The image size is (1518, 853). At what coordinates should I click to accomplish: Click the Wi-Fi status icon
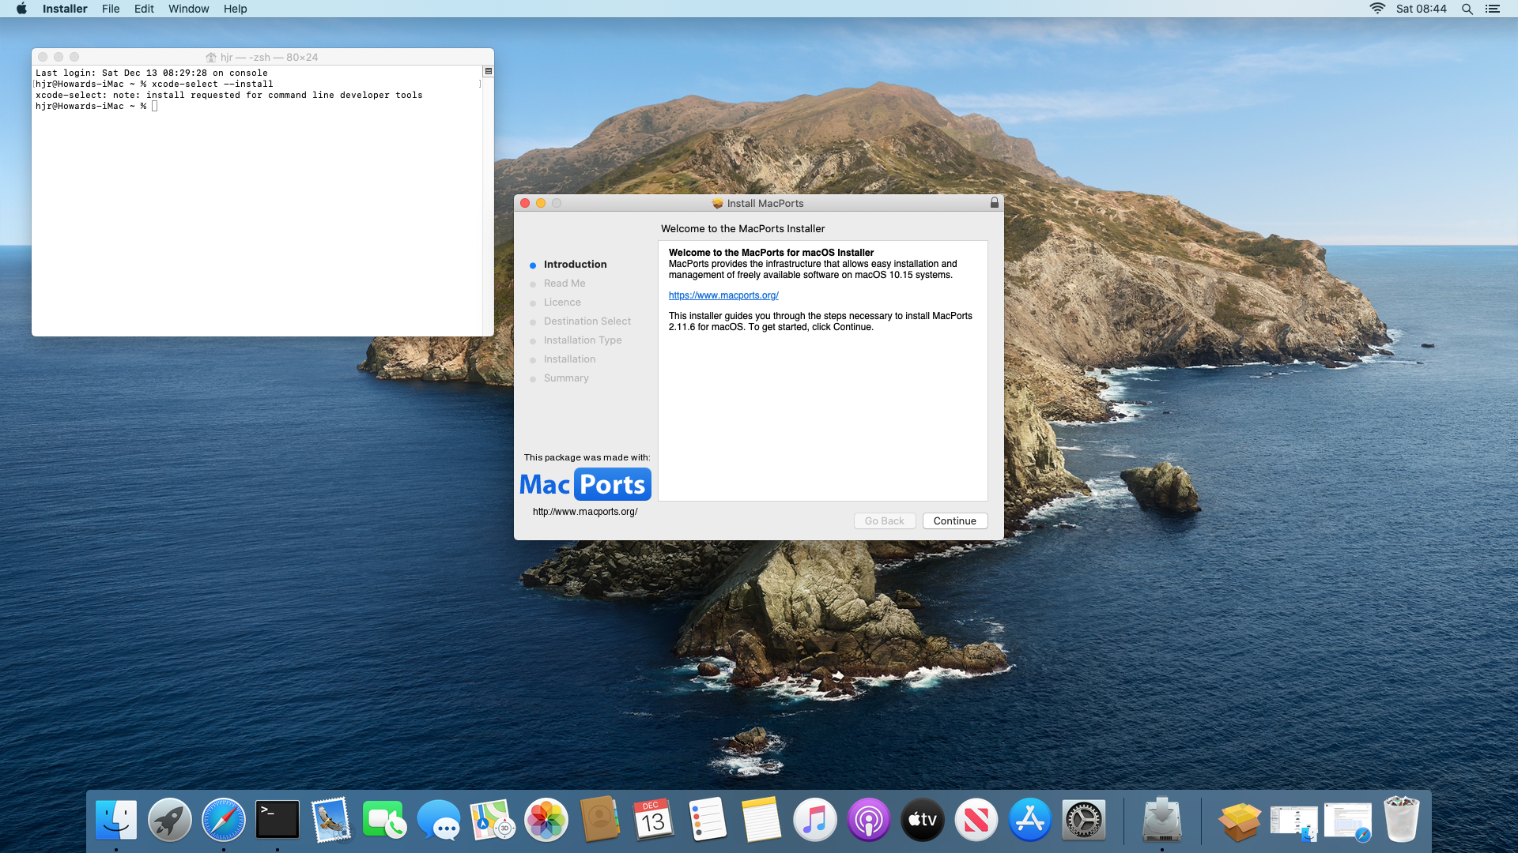(x=1377, y=9)
